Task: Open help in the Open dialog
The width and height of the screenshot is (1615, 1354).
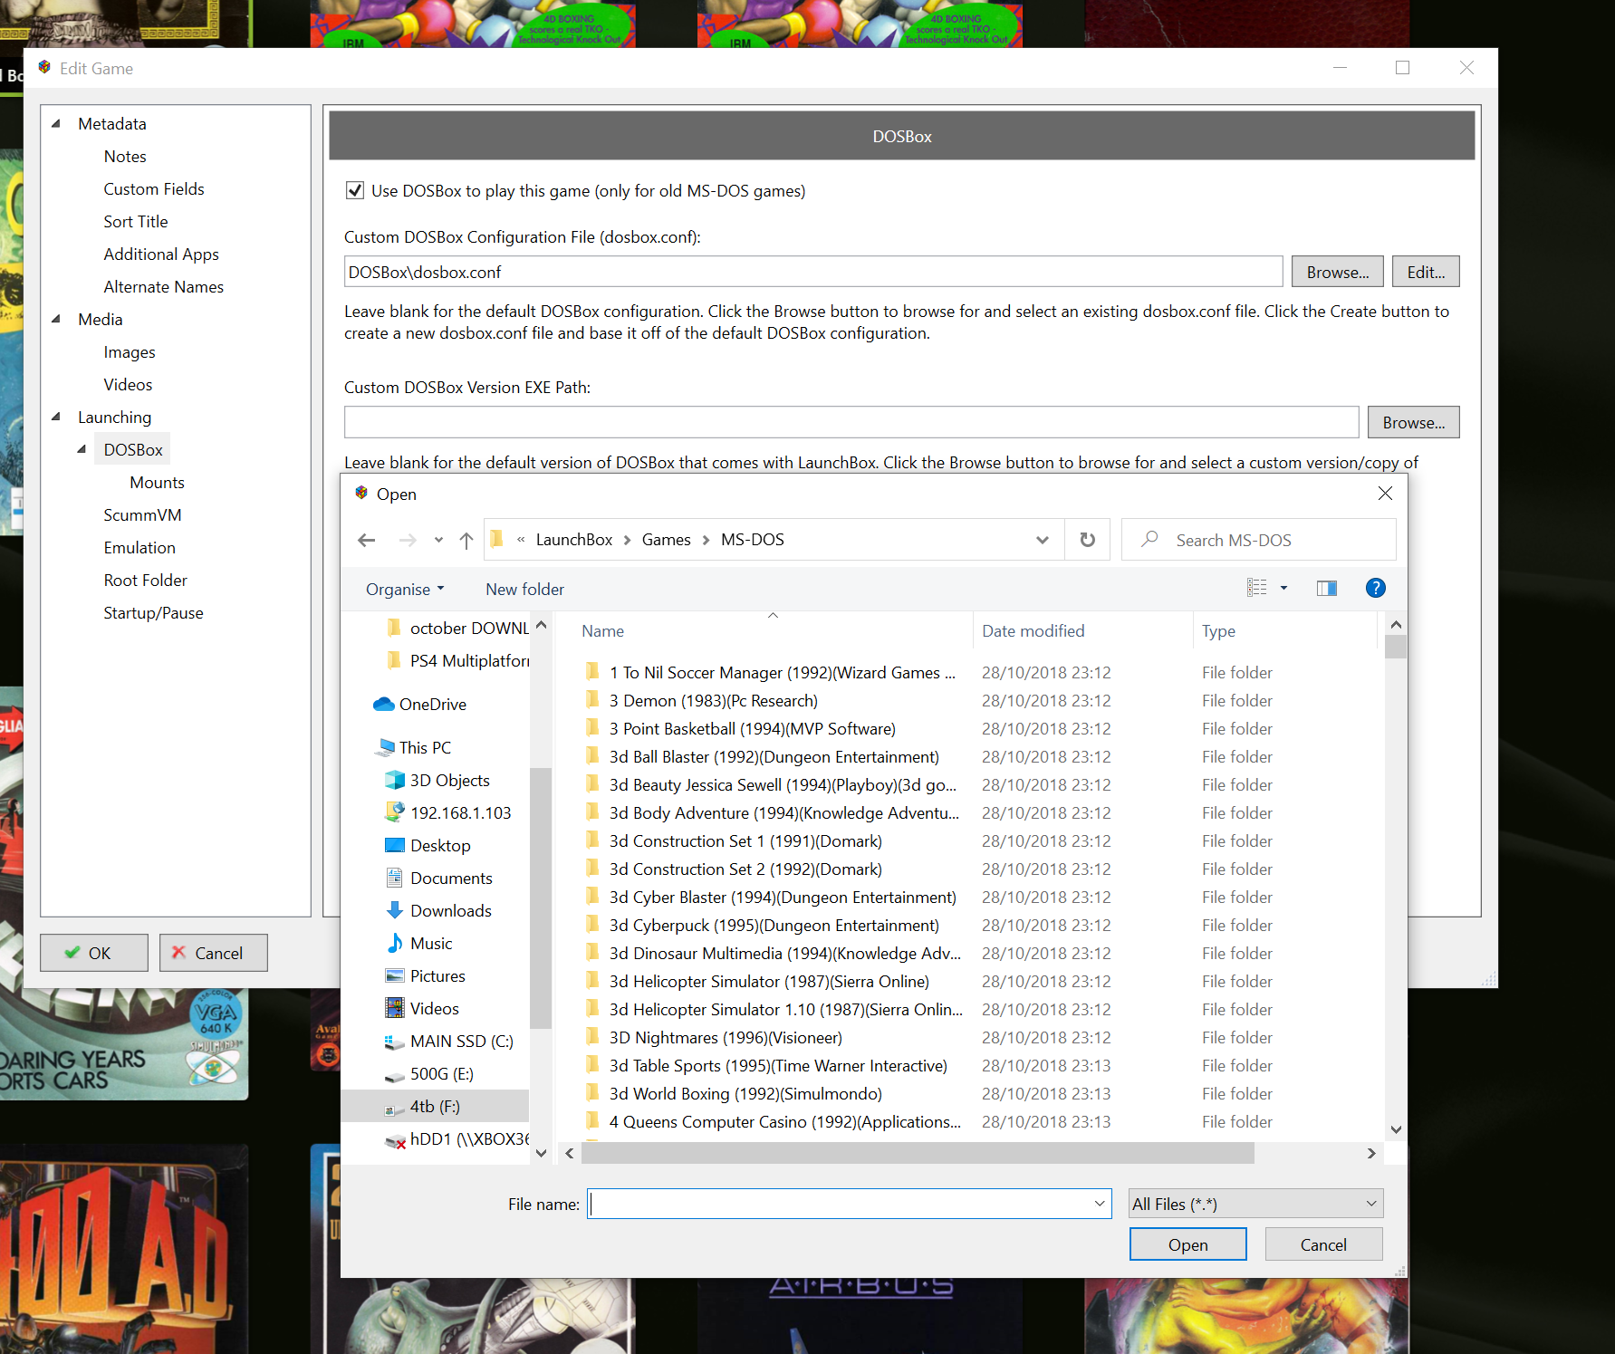Action: point(1375,588)
